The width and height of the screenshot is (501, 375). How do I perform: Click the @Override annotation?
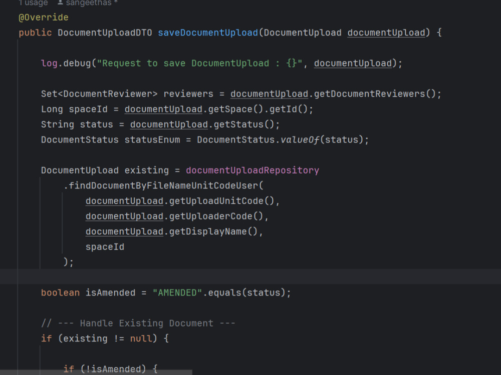[x=44, y=17]
